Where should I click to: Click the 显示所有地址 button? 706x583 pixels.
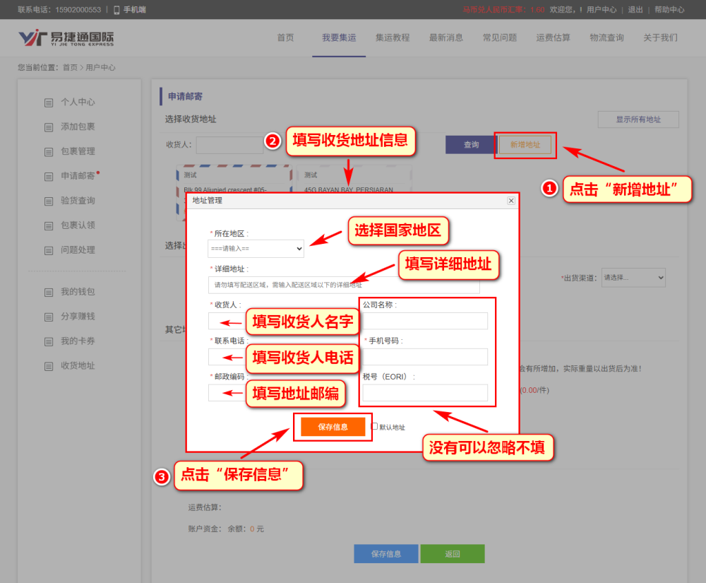[x=638, y=119]
